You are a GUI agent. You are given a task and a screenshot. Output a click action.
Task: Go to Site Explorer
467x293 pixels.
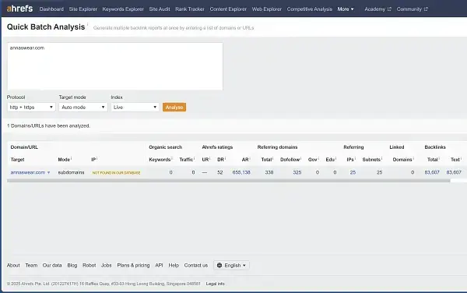pos(83,9)
